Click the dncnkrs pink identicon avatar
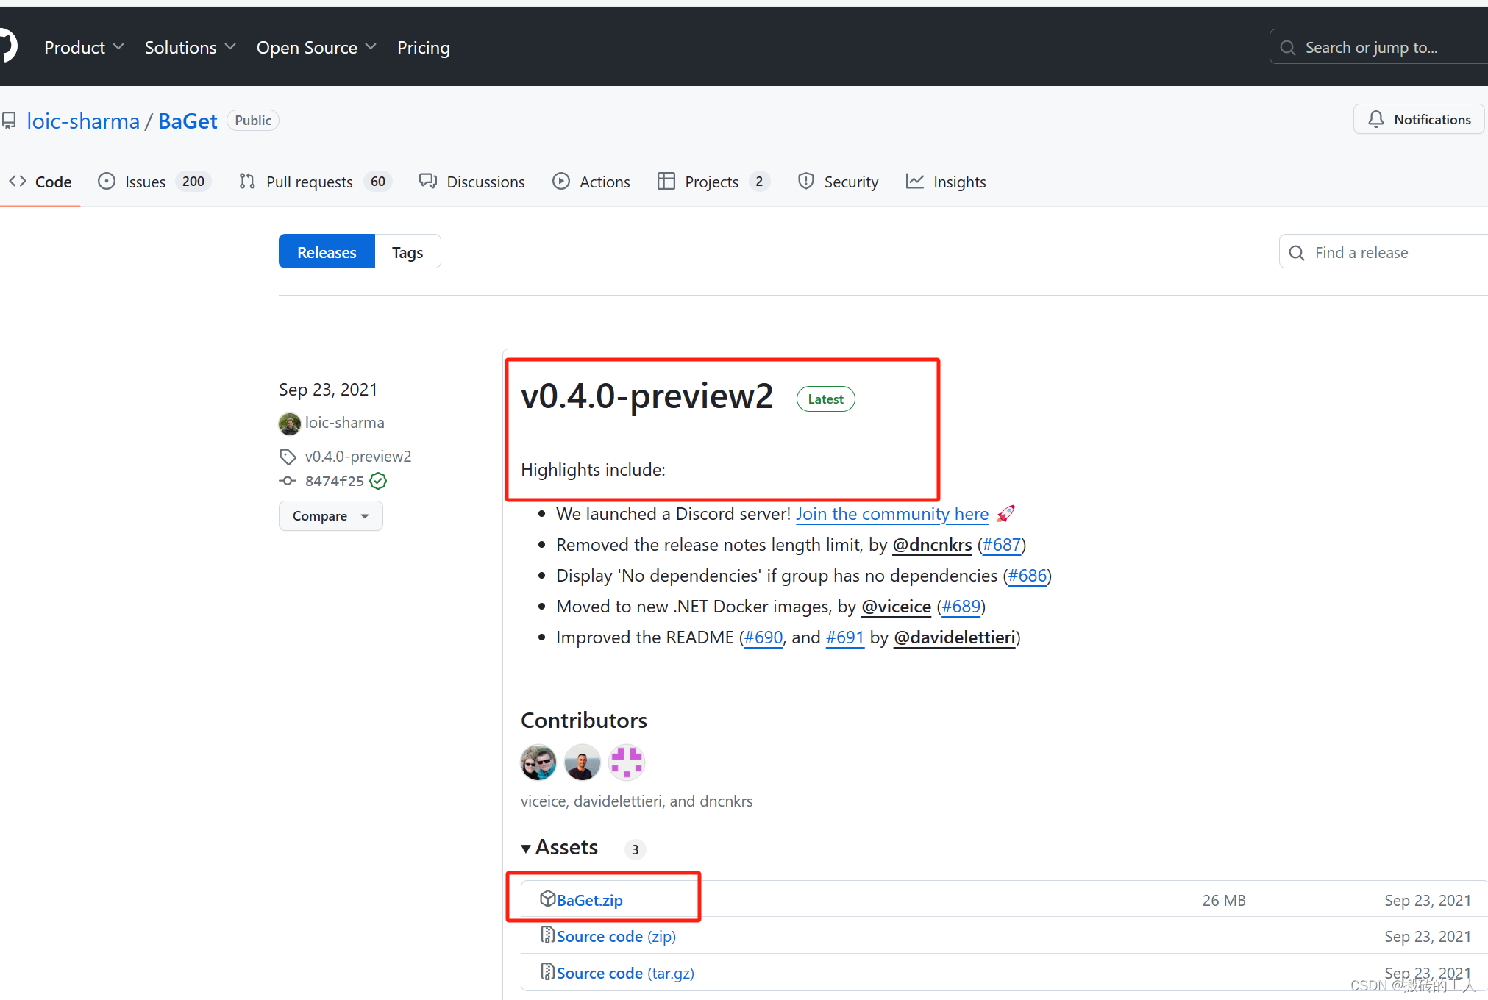The height and width of the screenshot is (1000, 1488). 627,762
